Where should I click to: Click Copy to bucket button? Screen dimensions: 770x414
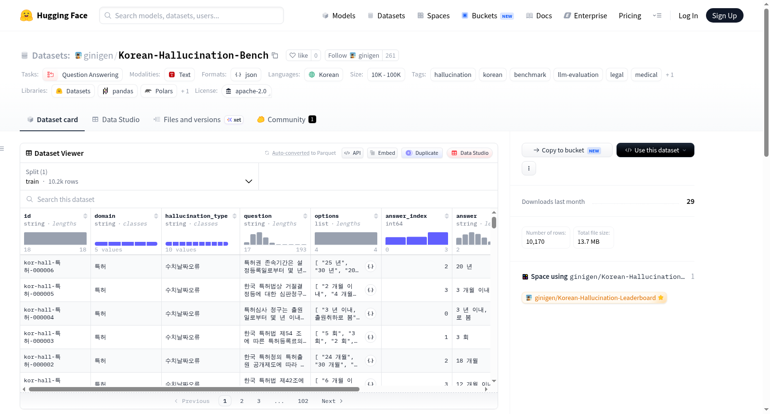coord(567,150)
